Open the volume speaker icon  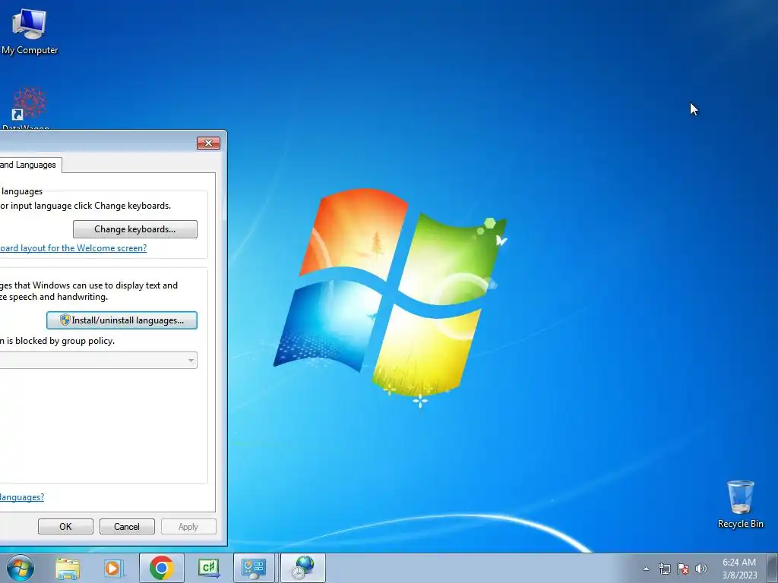(x=701, y=569)
